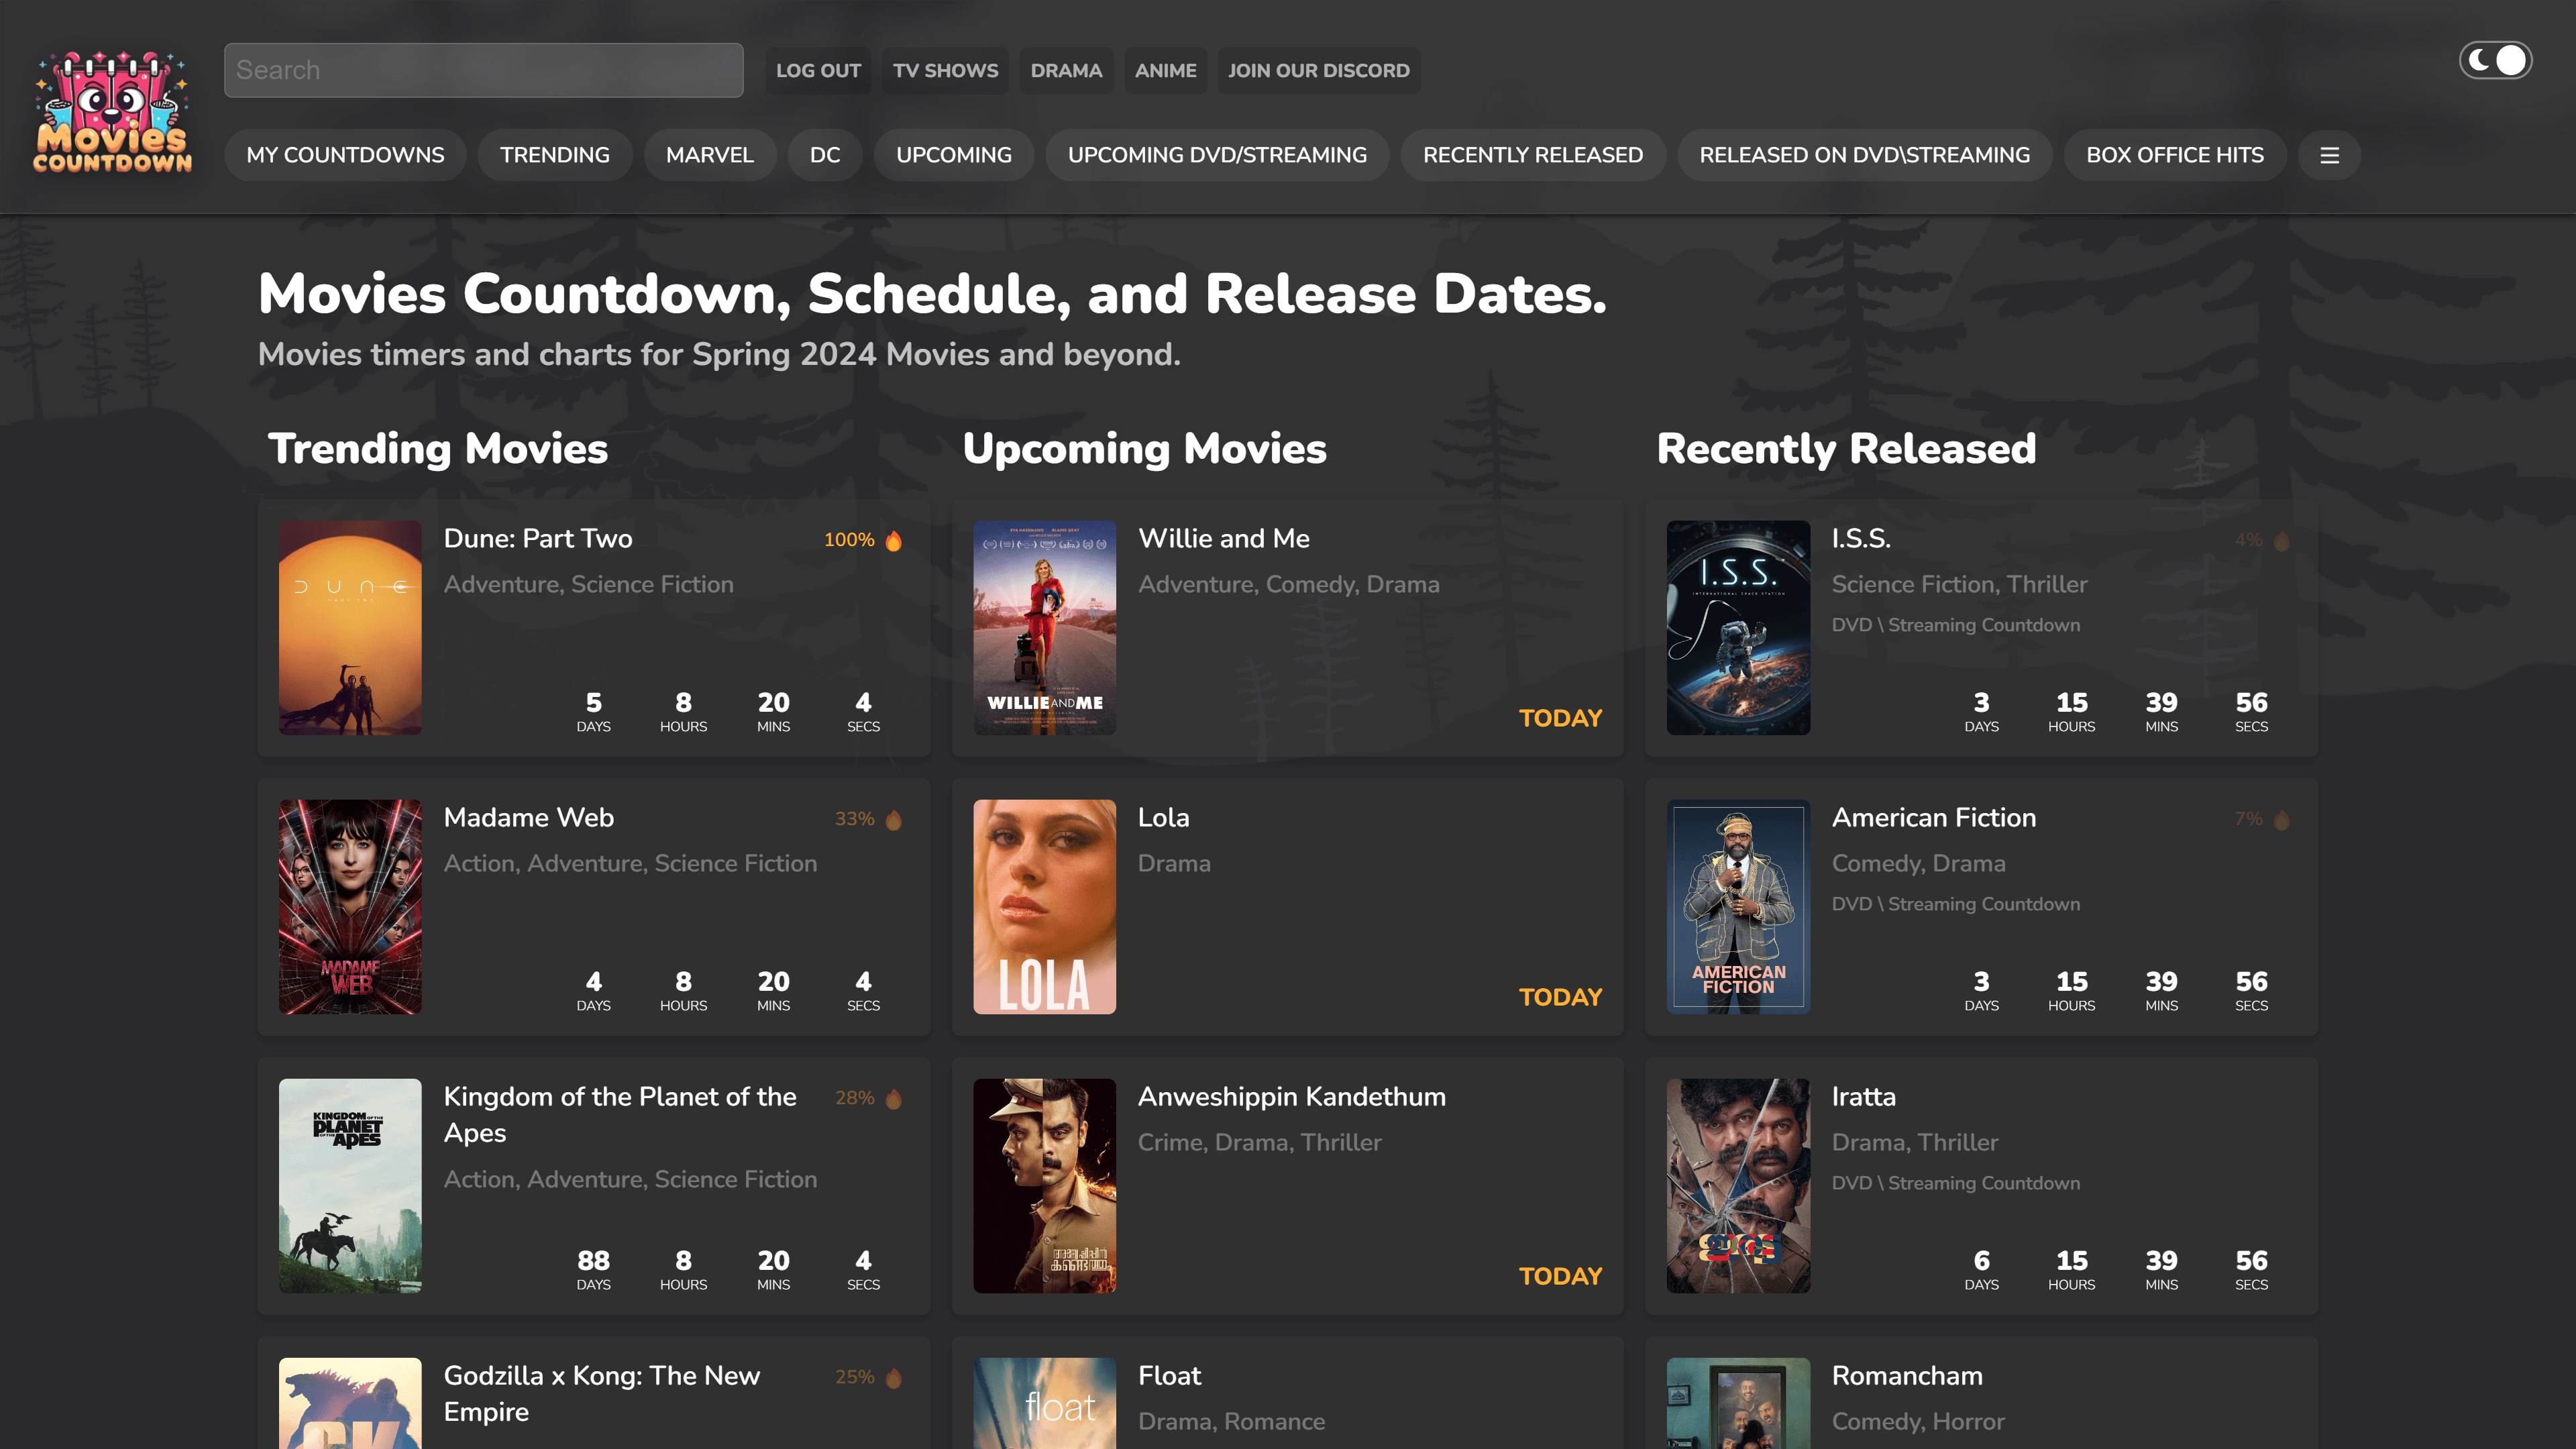Click the TV Shows button
Image resolution: width=2576 pixels, height=1449 pixels.
[945, 71]
